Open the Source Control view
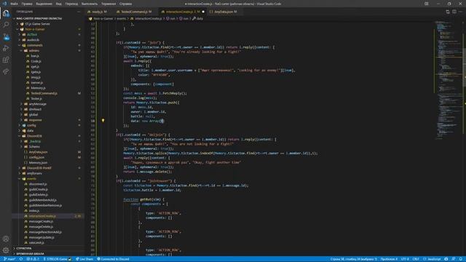 pos(6,36)
